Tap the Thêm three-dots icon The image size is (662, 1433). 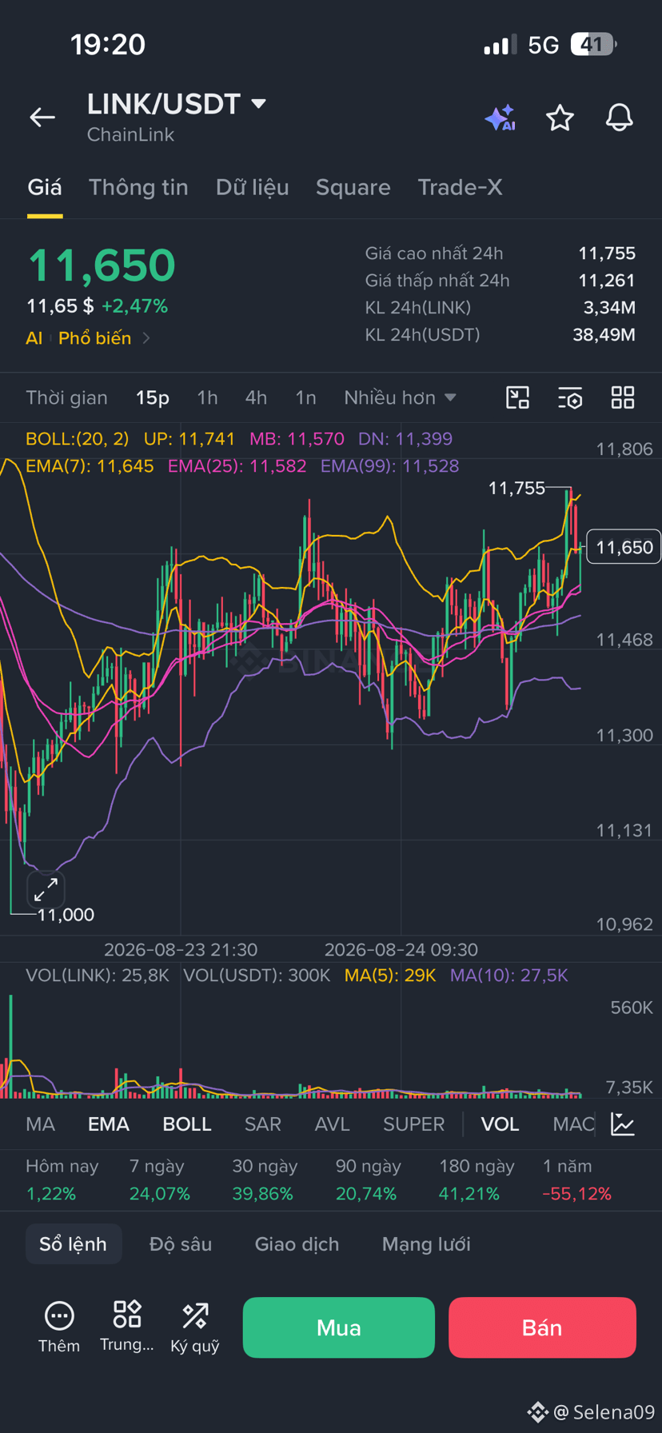point(59,1315)
